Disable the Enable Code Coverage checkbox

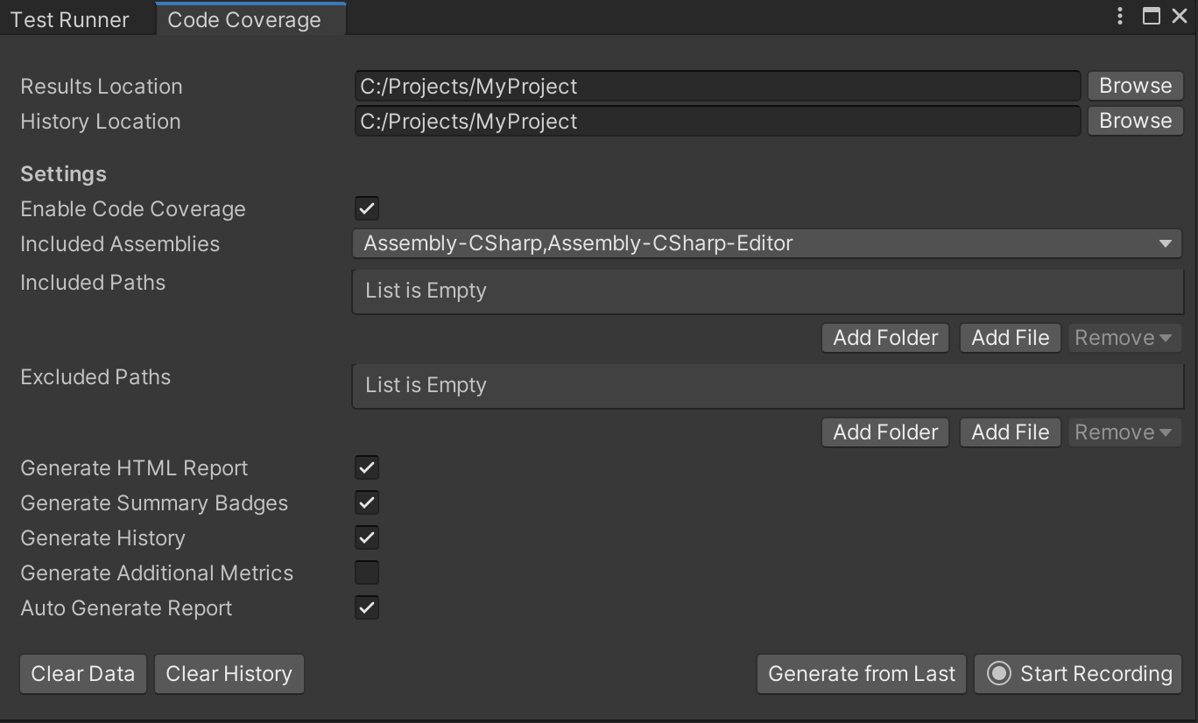[x=366, y=208]
